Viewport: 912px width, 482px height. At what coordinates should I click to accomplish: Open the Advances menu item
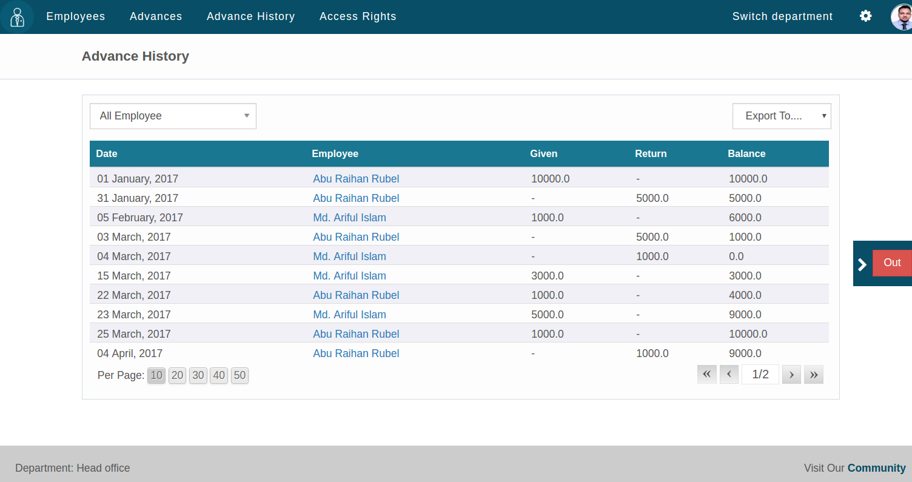click(156, 16)
